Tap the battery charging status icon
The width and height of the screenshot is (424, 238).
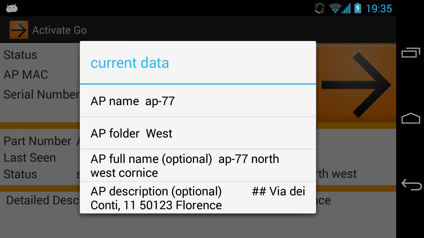(357, 8)
